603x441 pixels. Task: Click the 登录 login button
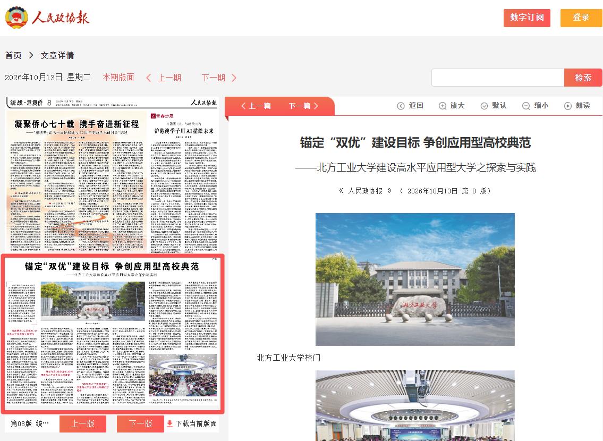point(581,18)
